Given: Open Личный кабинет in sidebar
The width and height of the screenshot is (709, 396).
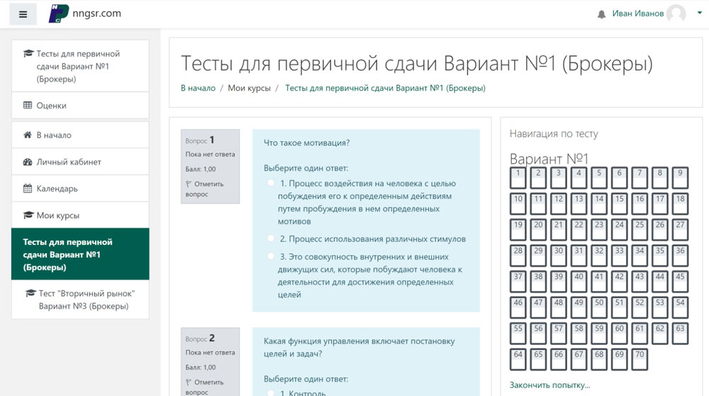Looking at the screenshot, I should 80,162.
